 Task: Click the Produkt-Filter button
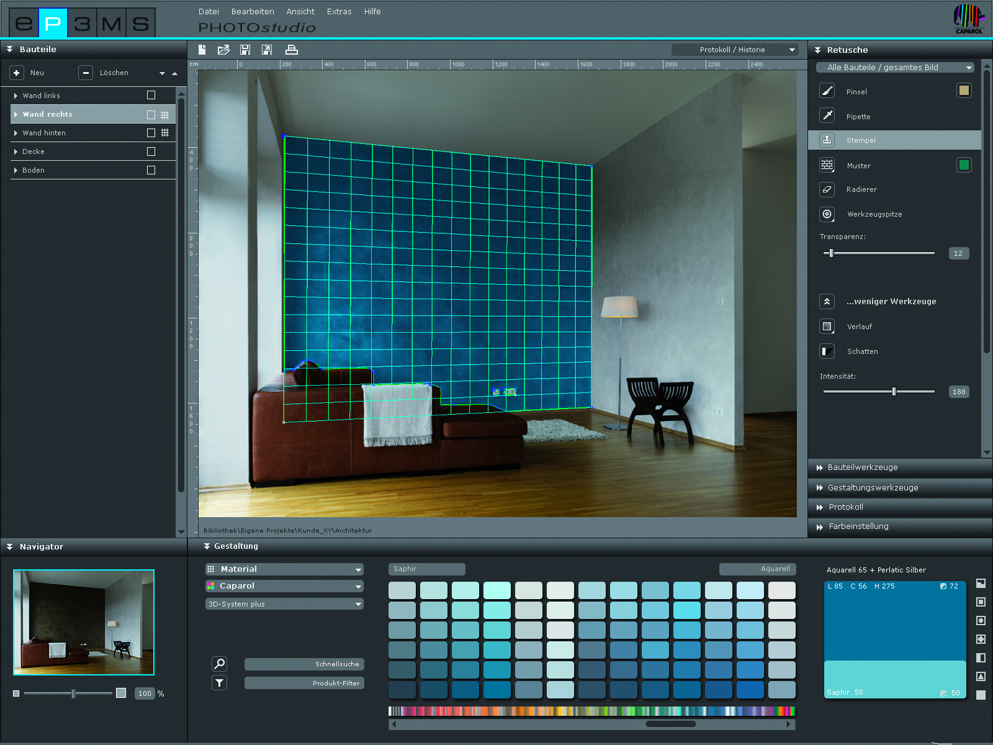[304, 683]
